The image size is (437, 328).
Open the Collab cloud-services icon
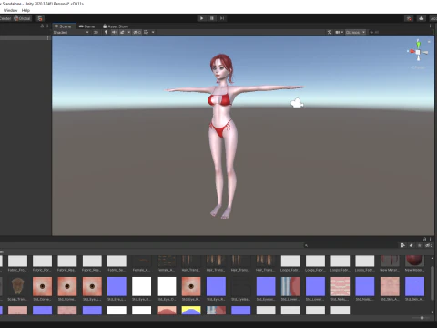[409, 18]
